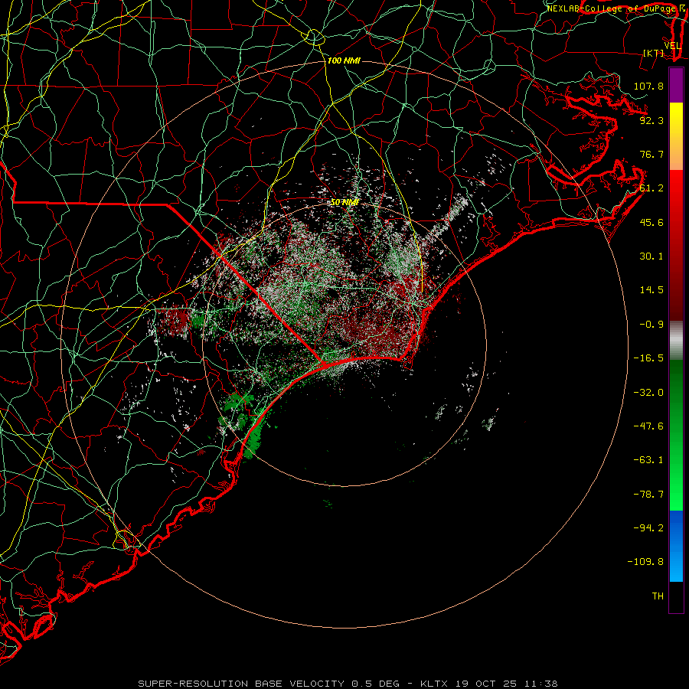Viewport: 689px width, 689px height.
Task: Click the Super-Resolution Base Velocity caption
Action: click(x=348, y=684)
